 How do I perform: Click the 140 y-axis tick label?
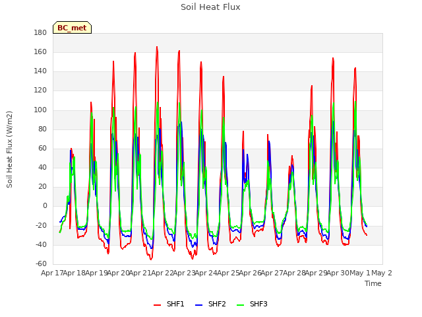pyautogui.click(x=40, y=71)
